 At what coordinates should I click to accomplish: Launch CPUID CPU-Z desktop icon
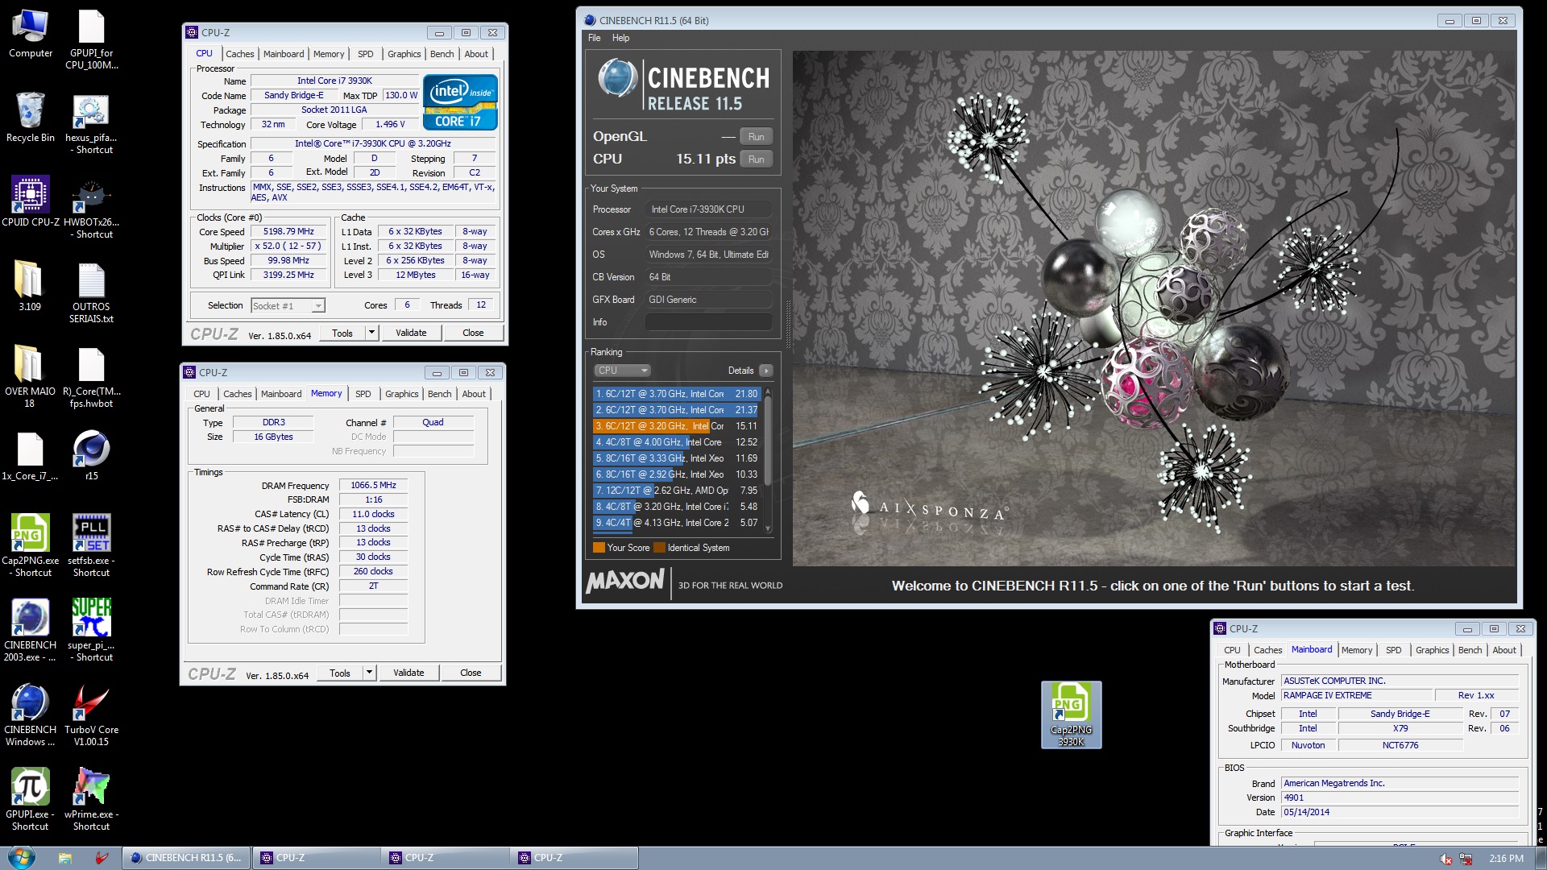(x=31, y=202)
